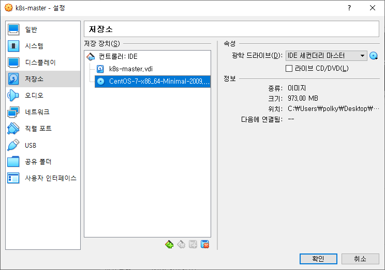Click the 직렬 포트 icon in sidebar

[x=13, y=129]
